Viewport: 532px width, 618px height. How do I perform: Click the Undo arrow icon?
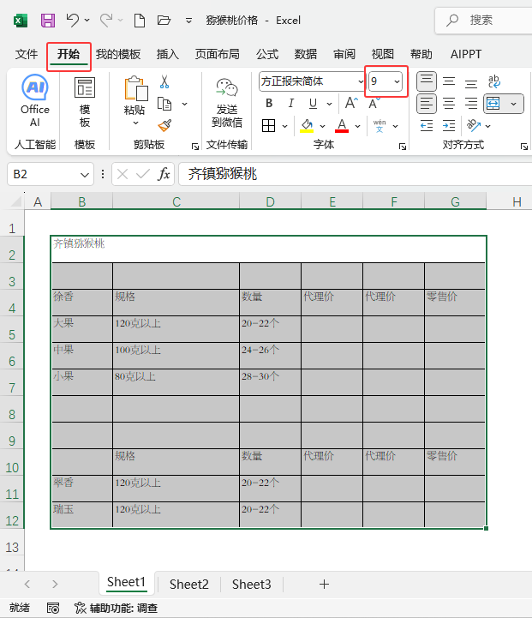73,20
